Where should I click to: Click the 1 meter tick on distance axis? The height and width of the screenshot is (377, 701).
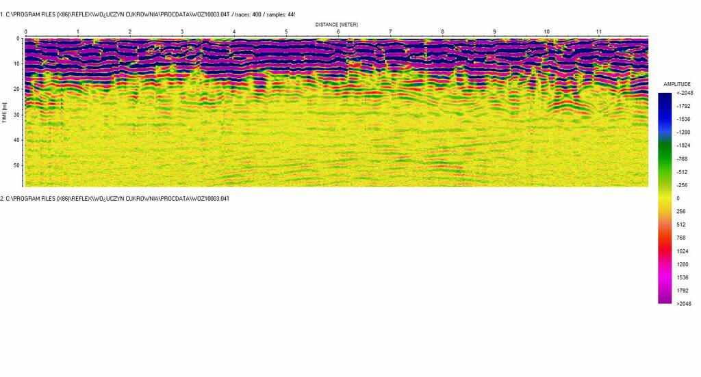[78, 32]
